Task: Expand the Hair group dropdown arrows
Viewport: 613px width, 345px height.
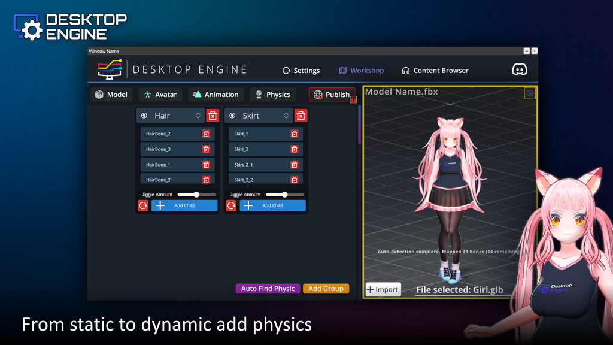Action: coord(198,116)
